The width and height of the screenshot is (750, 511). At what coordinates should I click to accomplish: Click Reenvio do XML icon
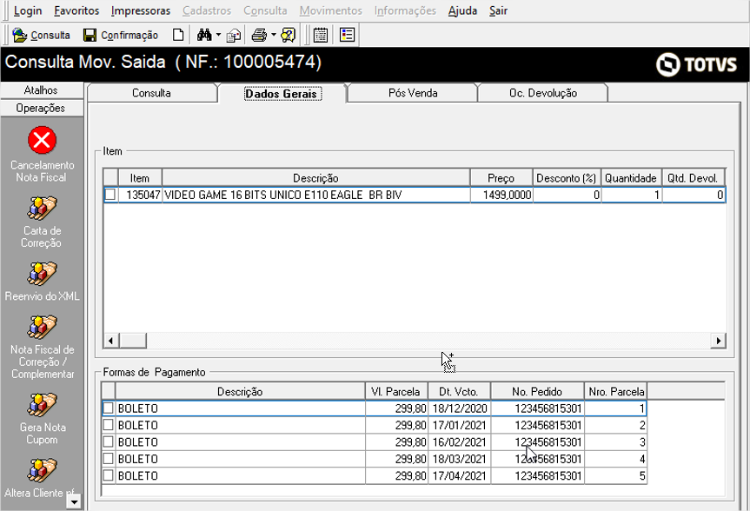point(42,273)
